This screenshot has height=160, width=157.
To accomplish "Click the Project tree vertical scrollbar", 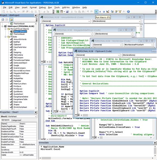I will 36,62.
